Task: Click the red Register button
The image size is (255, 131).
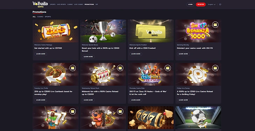Action: [x=201, y=5]
